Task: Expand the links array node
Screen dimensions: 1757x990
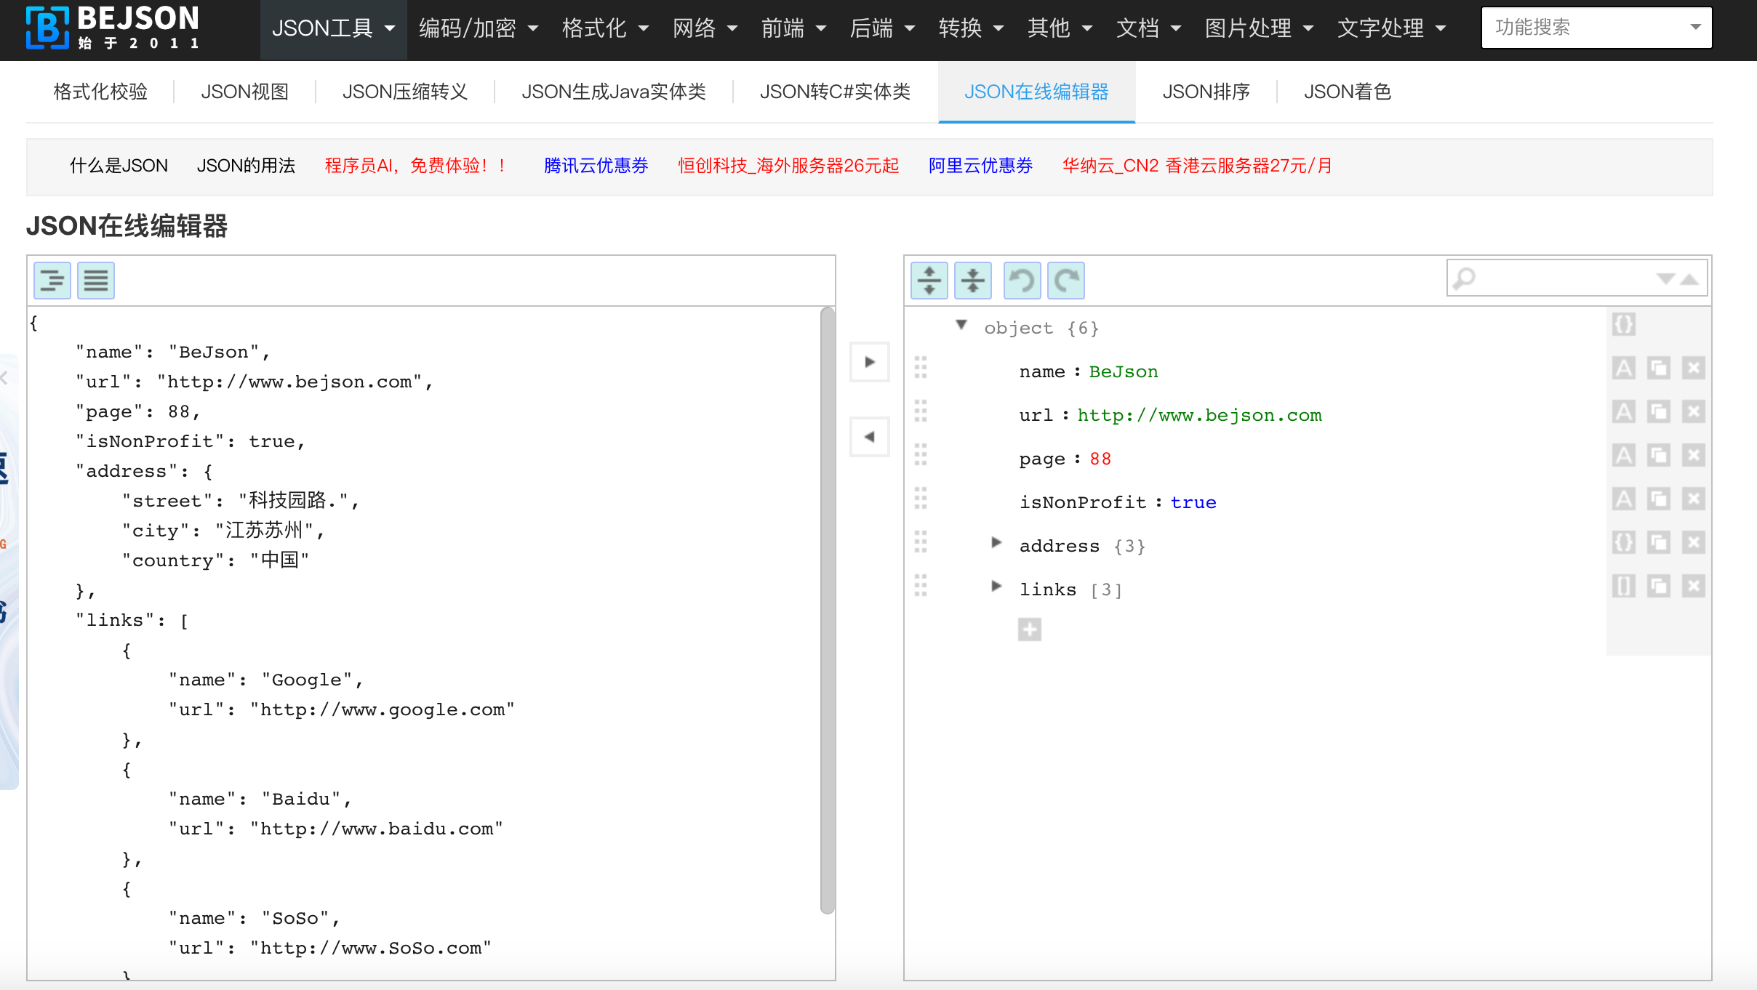Action: click(x=996, y=585)
